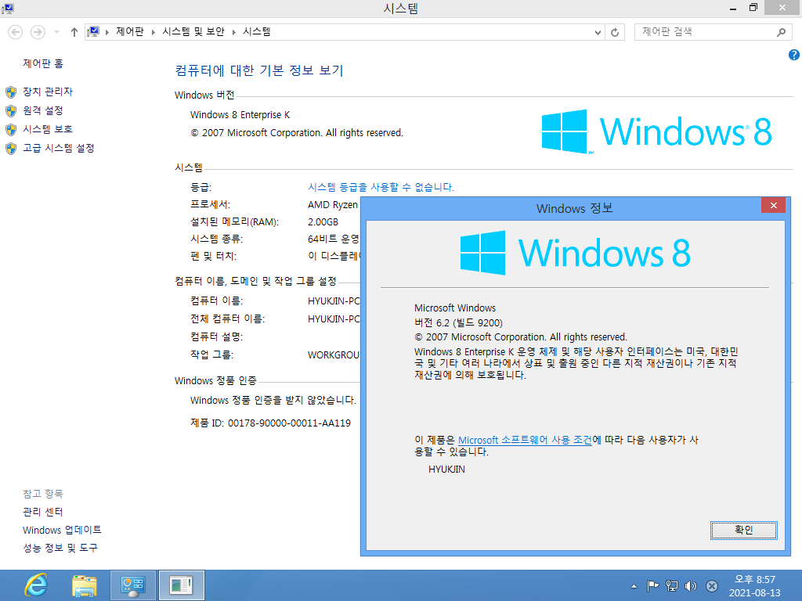Click the computer icon in address bar

(93, 31)
